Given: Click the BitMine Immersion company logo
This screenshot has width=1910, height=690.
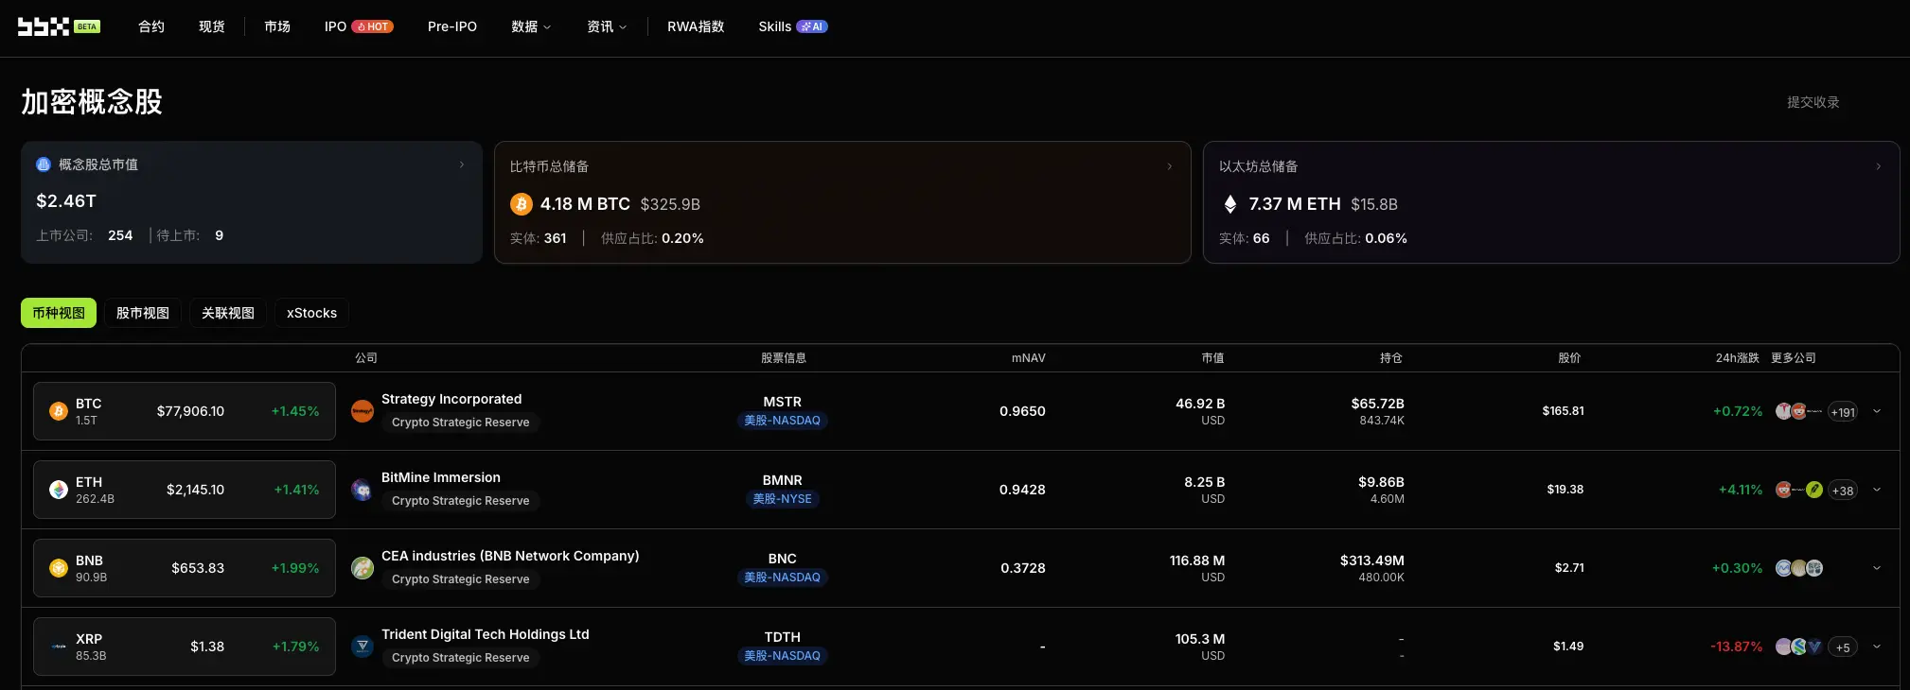Looking at the screenshot, I should [363, 490].
